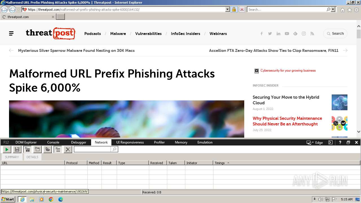This screenshot has width=361, height=203.
Task: Focus the Network filter search box
Action: (x=92, y=149)
